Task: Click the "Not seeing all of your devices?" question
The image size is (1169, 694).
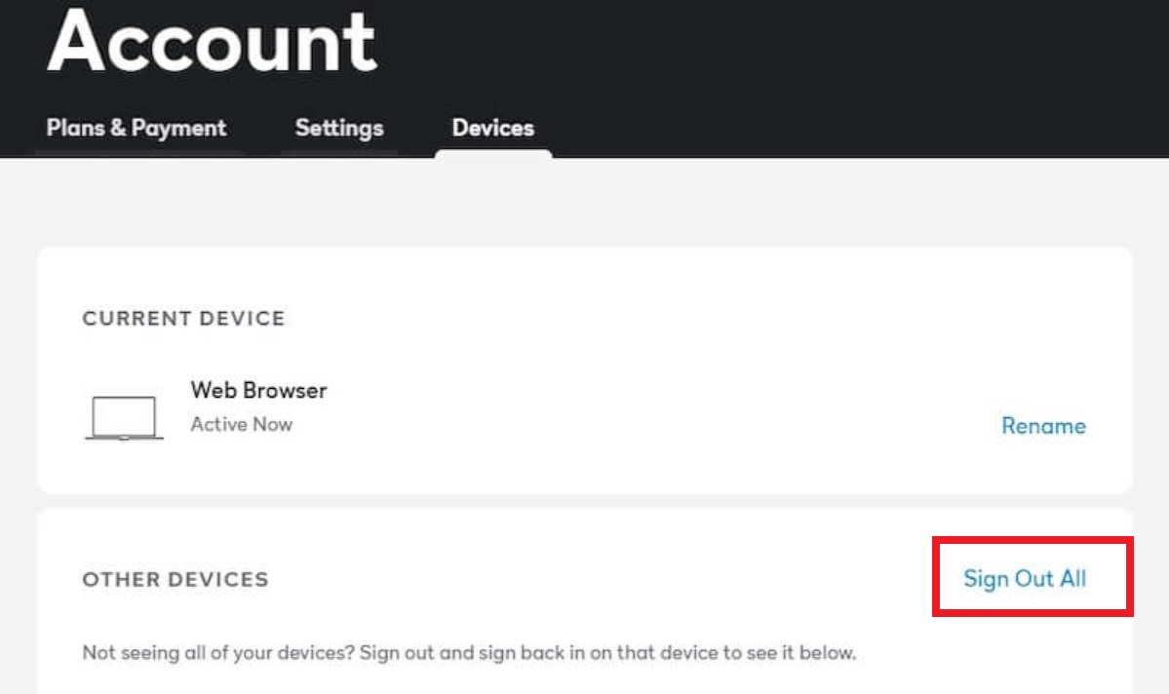Action: click(x=219, y=653)
